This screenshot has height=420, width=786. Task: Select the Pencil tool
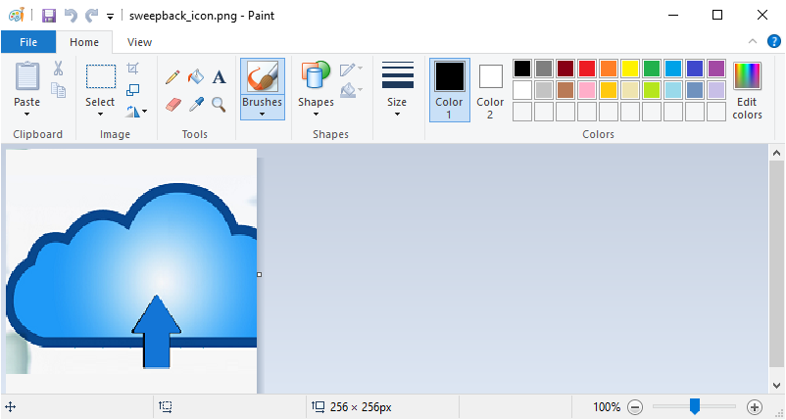(x=172, y=77)
